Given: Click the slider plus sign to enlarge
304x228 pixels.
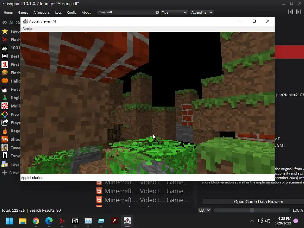Looking at the screenshot, I should pyautogui.click(x=288, y=210).
